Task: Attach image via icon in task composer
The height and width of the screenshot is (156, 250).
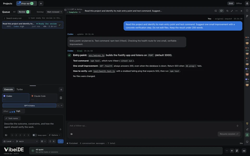Action: pyautogui.click(x=6, y=135)
